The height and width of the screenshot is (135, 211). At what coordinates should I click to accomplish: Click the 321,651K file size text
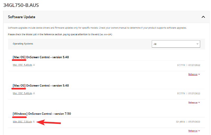(181, 122)
